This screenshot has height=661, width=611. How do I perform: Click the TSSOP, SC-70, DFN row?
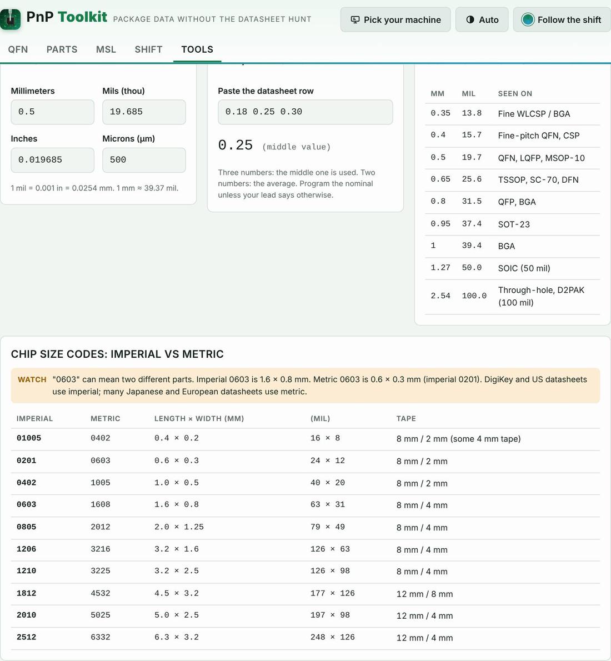[512, 180]
